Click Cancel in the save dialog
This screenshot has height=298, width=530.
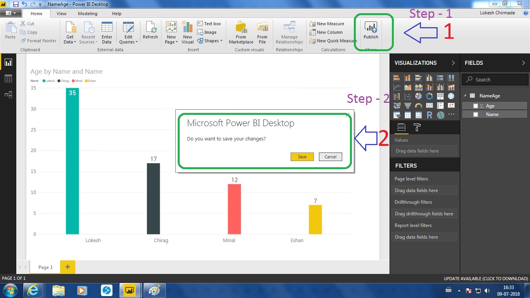330,157
